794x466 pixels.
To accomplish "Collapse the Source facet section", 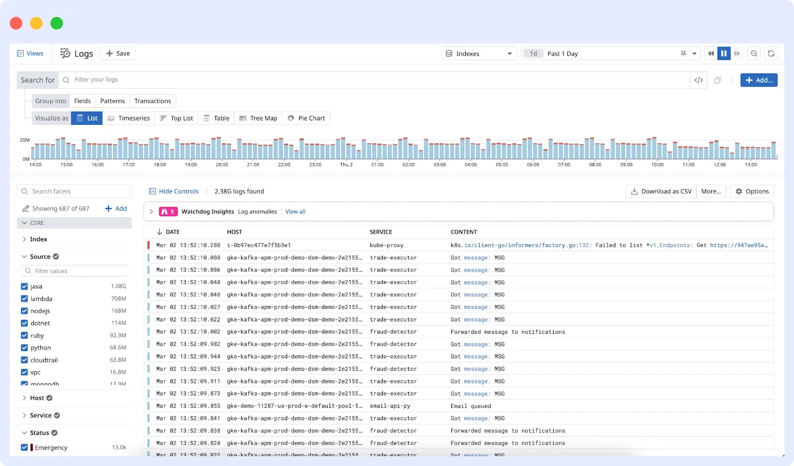I will point(23,256).
